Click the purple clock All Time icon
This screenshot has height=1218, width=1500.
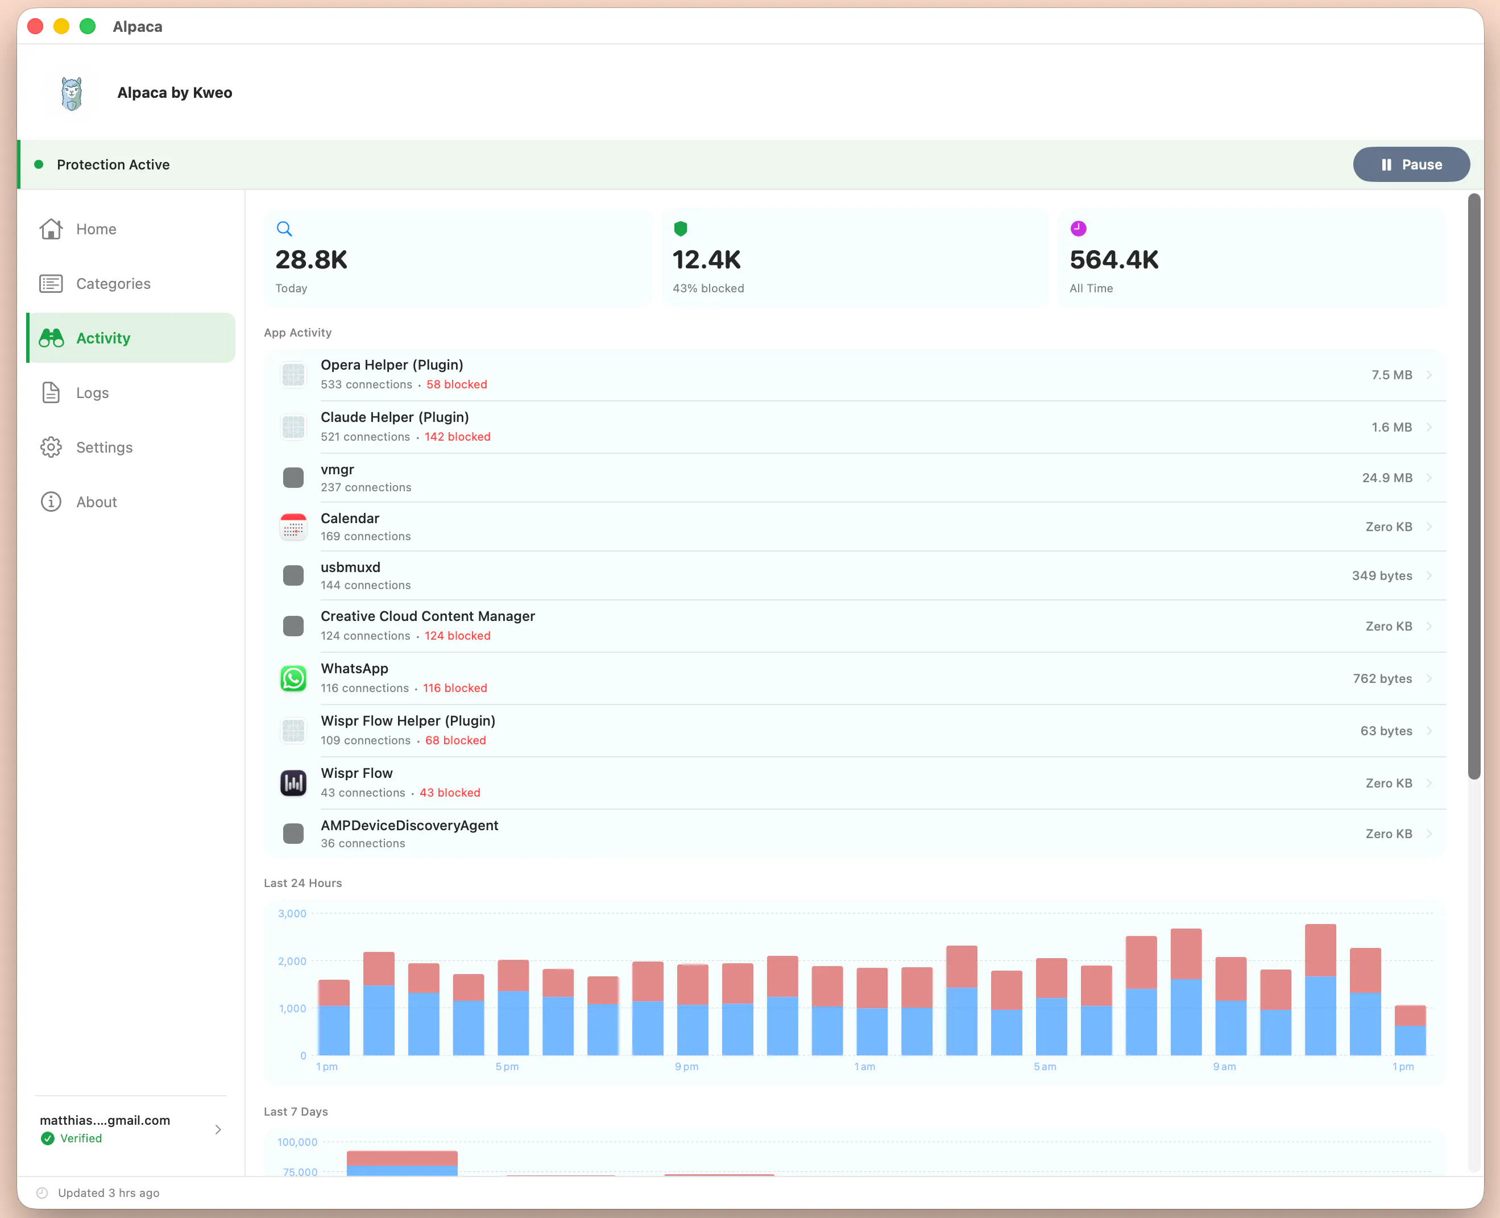pyautogui.click(x=1078, y=229)
